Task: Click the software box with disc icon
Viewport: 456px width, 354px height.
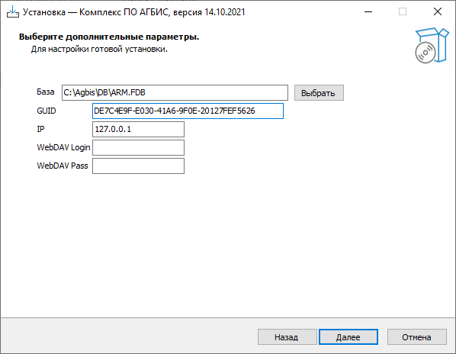Action: click(432, 45)
